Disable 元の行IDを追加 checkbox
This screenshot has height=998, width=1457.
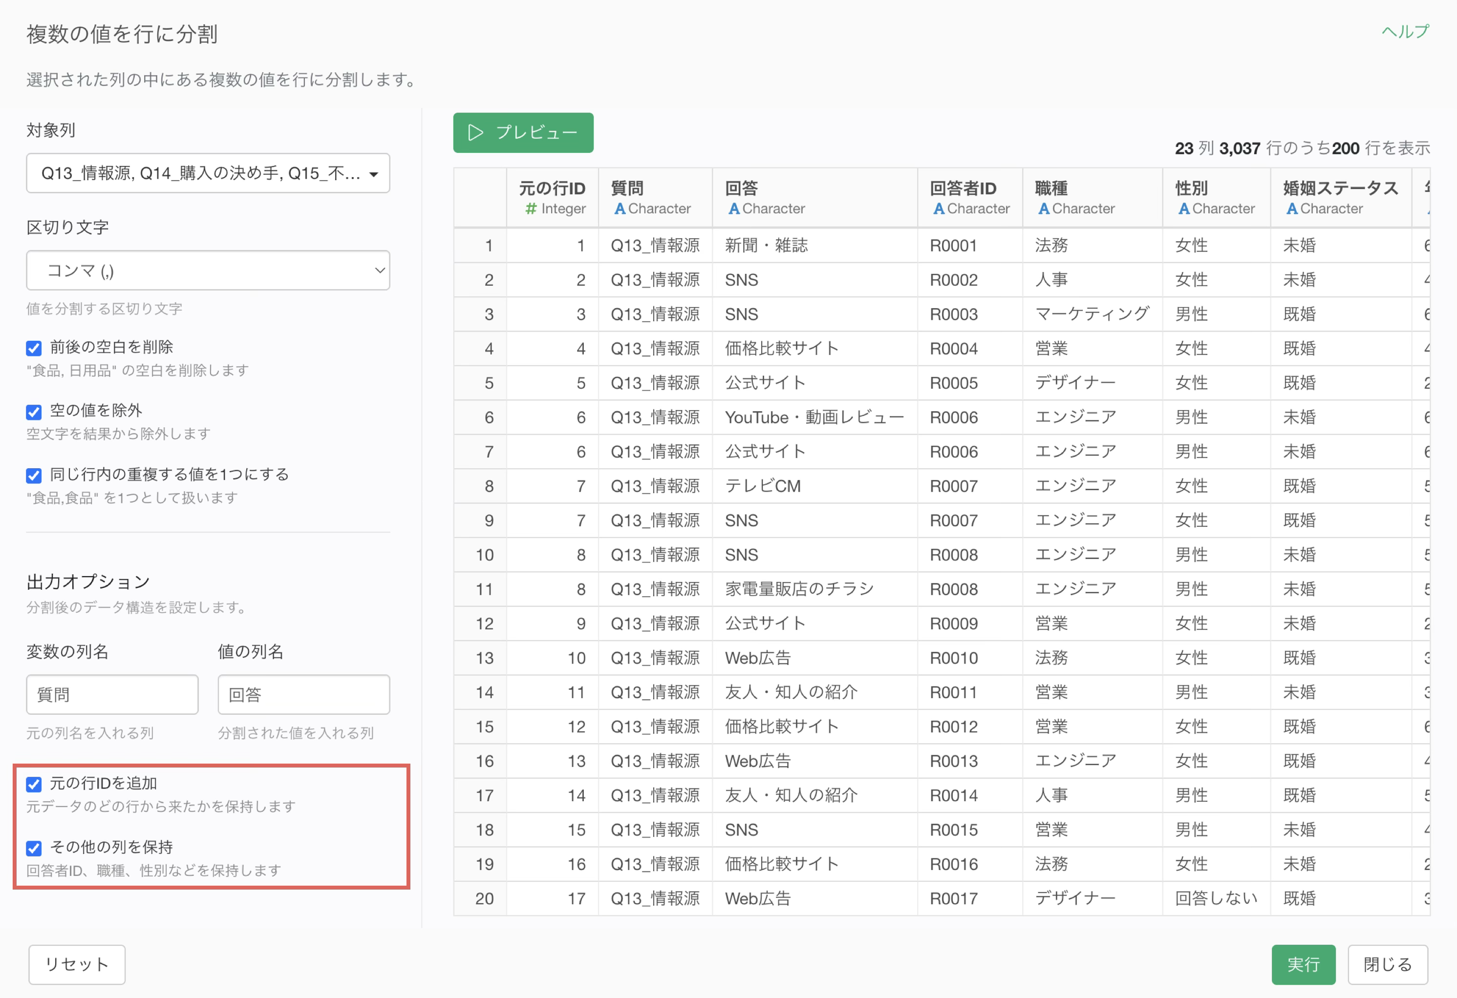click(34, 784)
